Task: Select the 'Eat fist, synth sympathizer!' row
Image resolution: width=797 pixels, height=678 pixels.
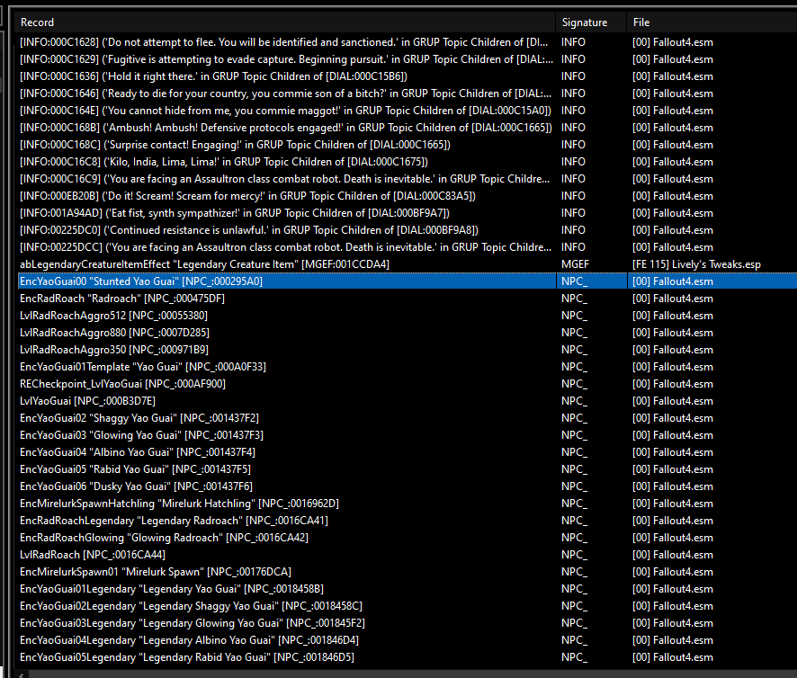Action: pyautogui.click(x=407, y=213)
